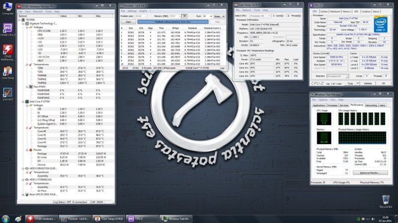Select the Gigabyte motherboard icon in HWMonitor
Screen dimensions: 398x223
pos(27,24)
